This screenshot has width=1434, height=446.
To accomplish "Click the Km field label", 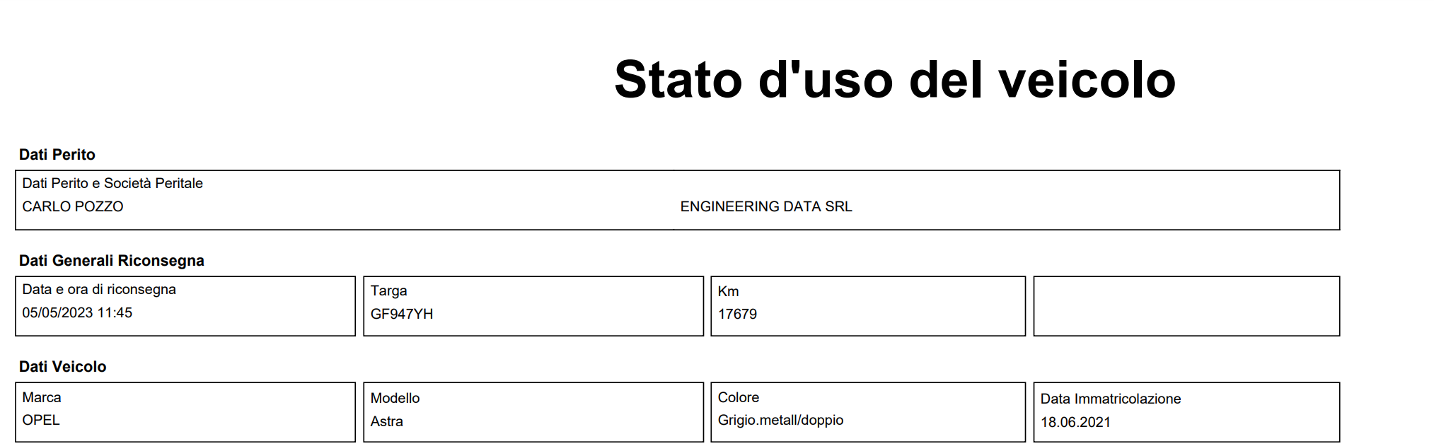I will click(728, 291).
